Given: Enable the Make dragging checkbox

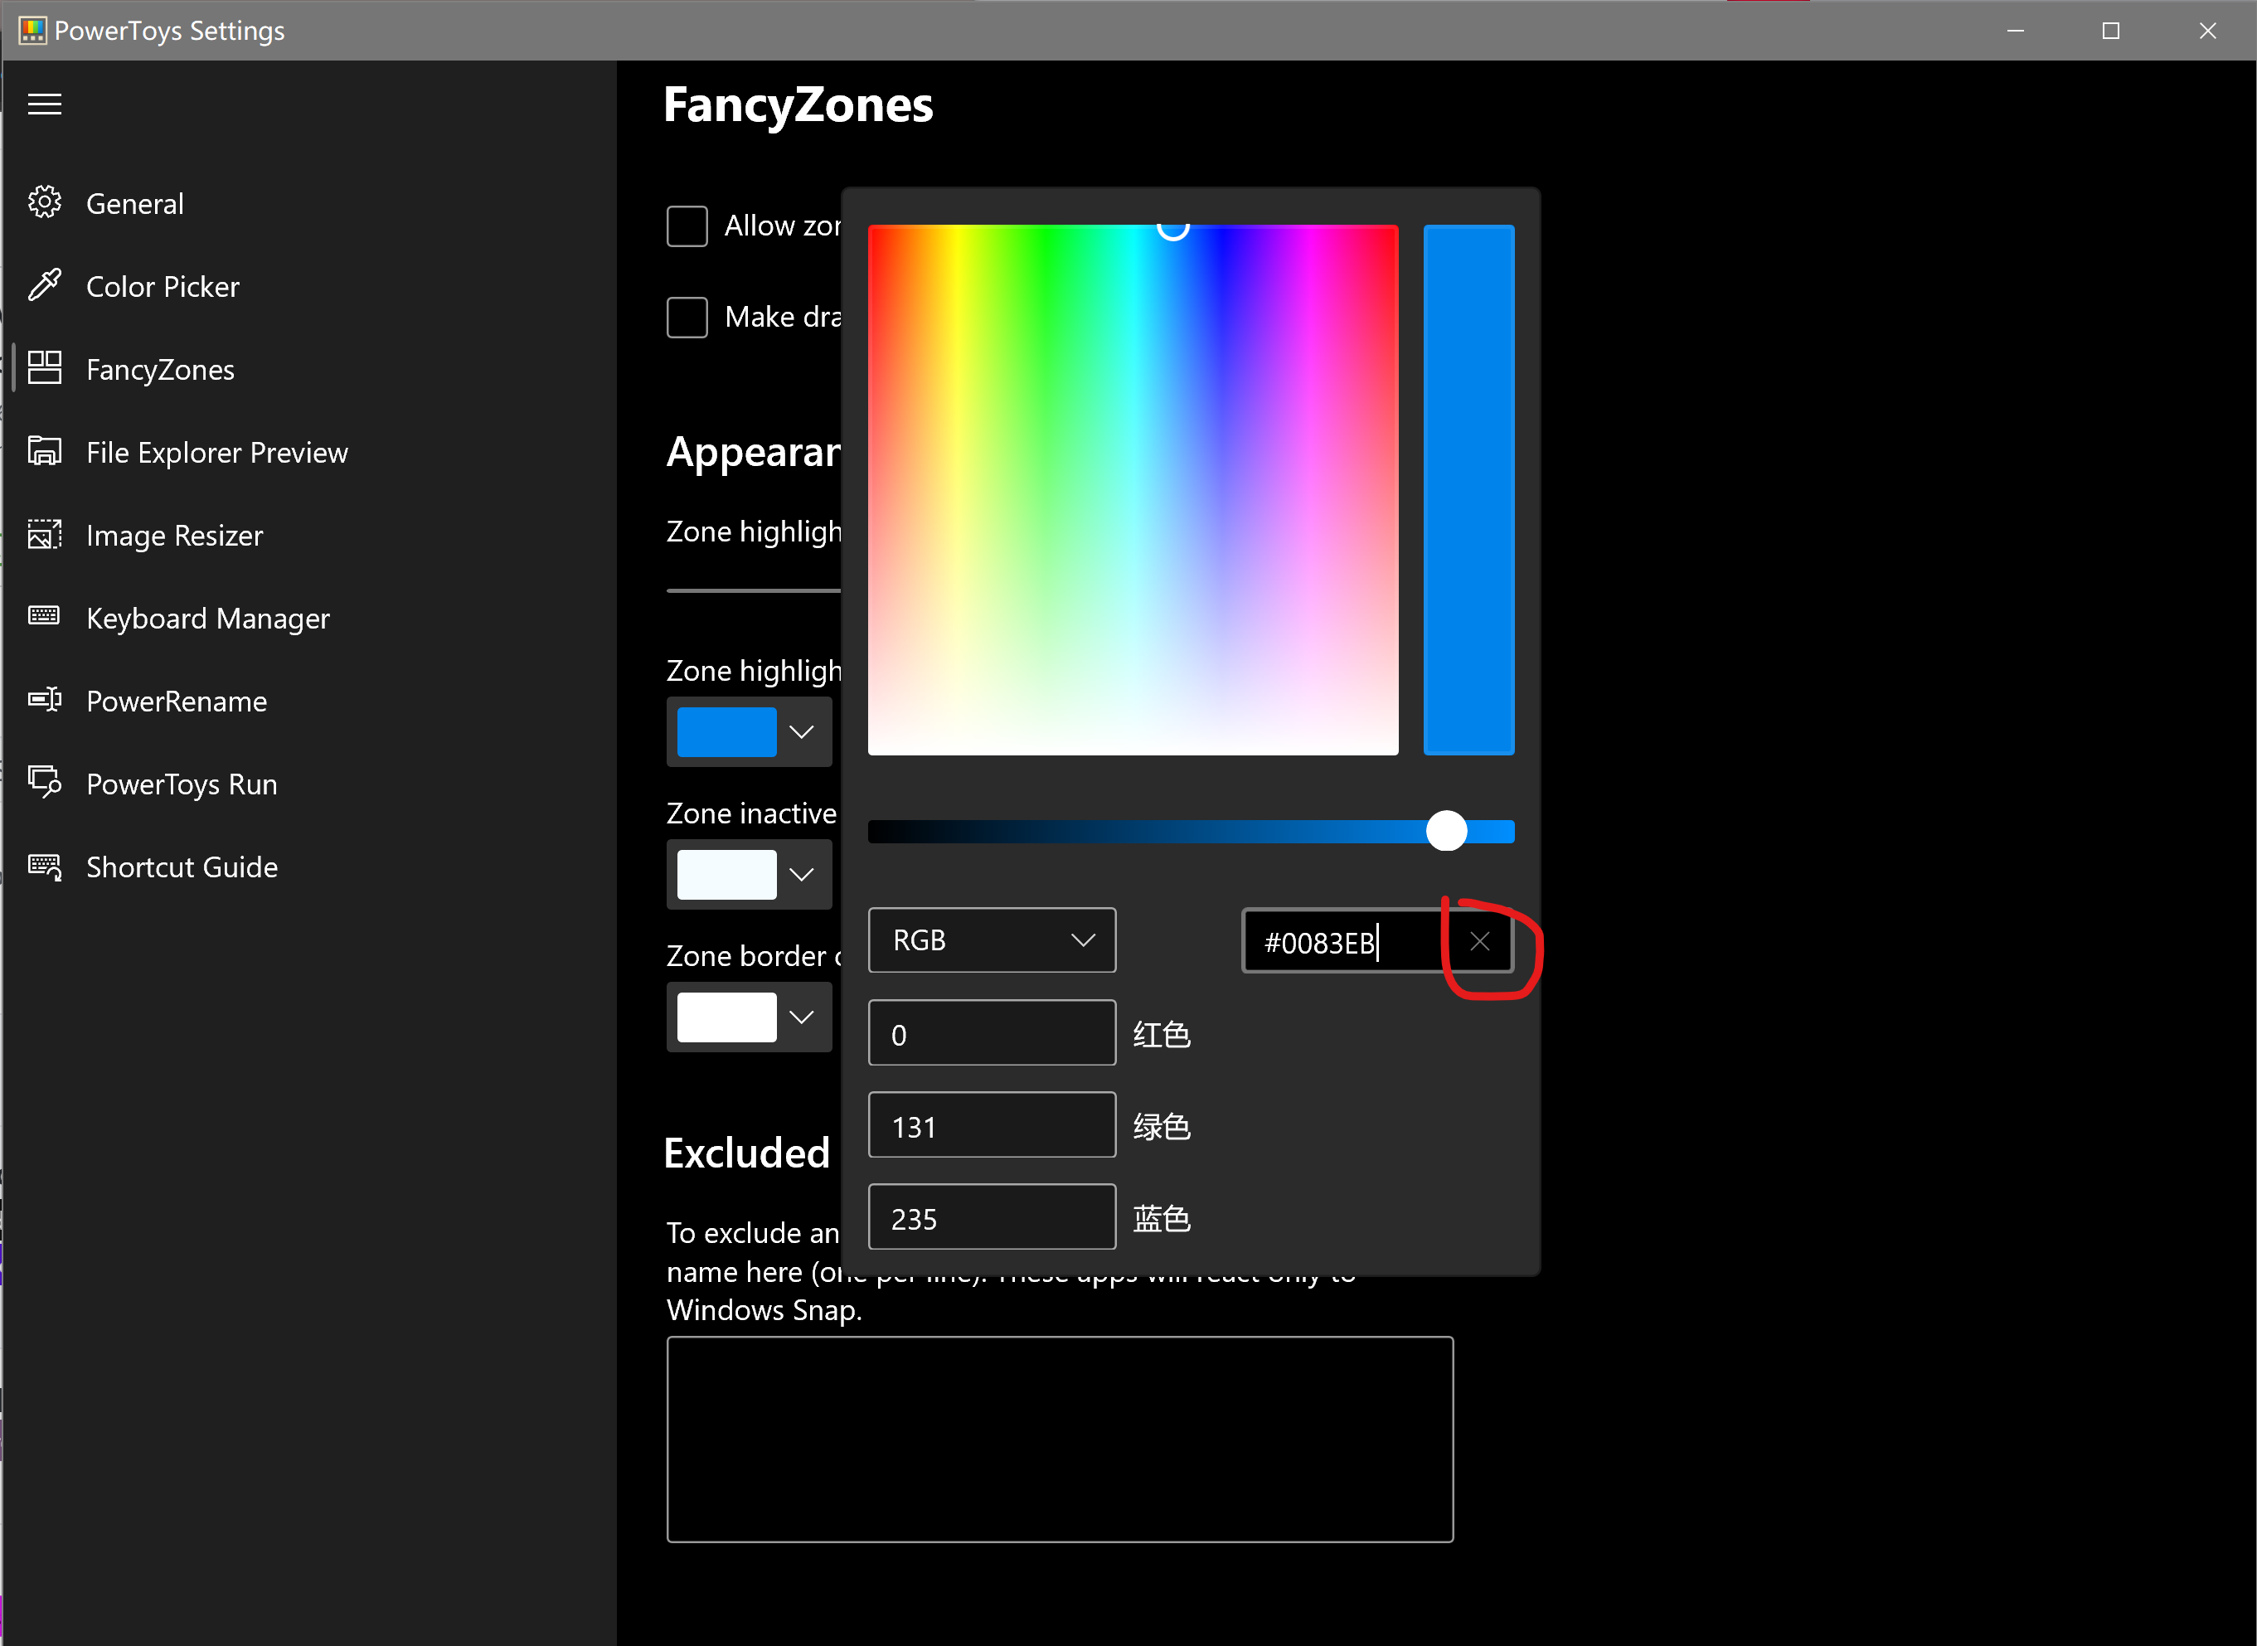Looking at the screenshot, I should 687,317.
